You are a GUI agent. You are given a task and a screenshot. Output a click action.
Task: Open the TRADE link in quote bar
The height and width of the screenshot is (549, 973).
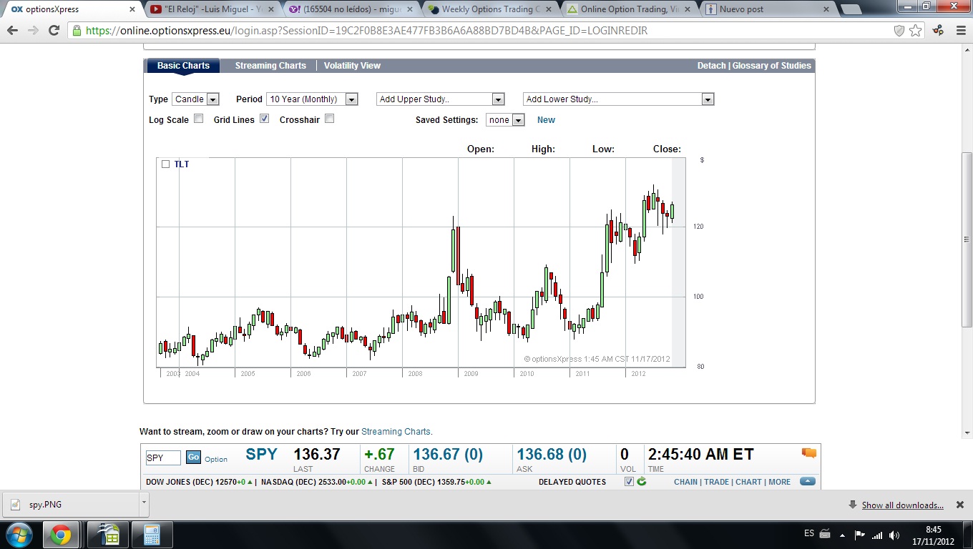(717, 482)
